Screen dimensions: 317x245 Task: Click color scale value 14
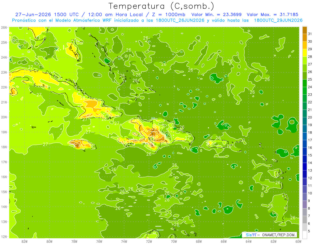pos(310,163)
